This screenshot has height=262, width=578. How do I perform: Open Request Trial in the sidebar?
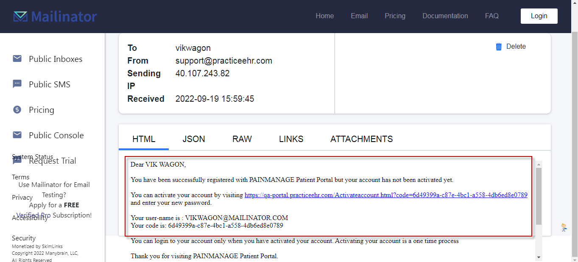pos(53,161)
